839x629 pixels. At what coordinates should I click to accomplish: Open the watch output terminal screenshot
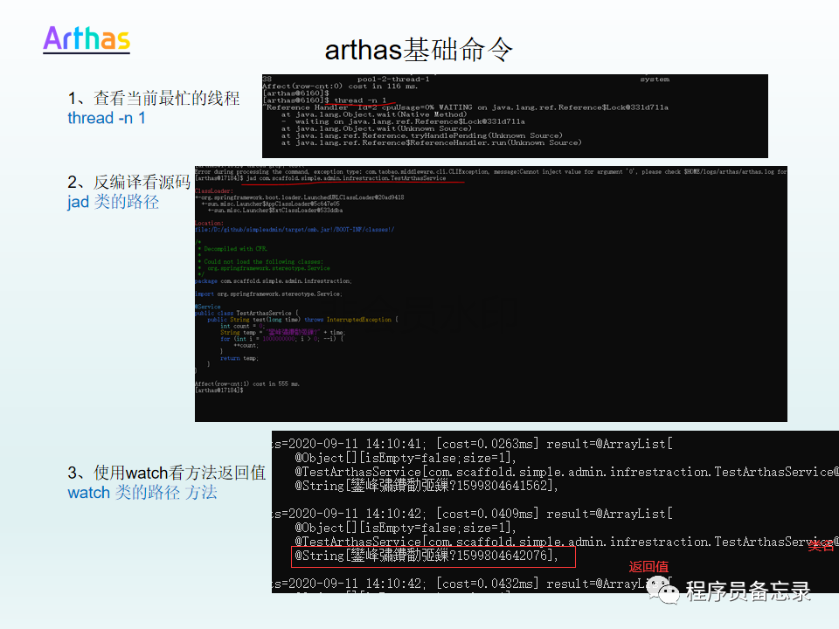tap(555, 512)
